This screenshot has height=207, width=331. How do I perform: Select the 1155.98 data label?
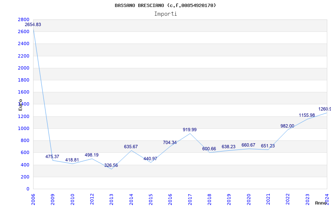(x=307, y=116)
